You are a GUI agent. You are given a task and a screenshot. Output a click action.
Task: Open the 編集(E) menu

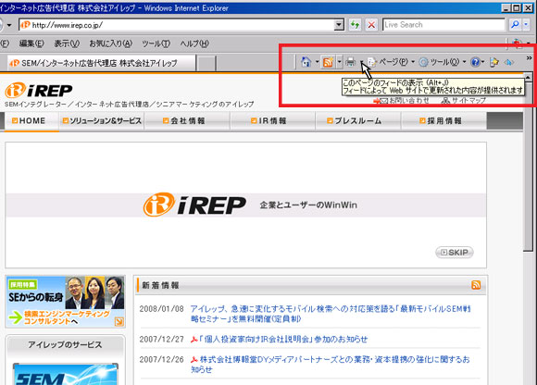31,43
